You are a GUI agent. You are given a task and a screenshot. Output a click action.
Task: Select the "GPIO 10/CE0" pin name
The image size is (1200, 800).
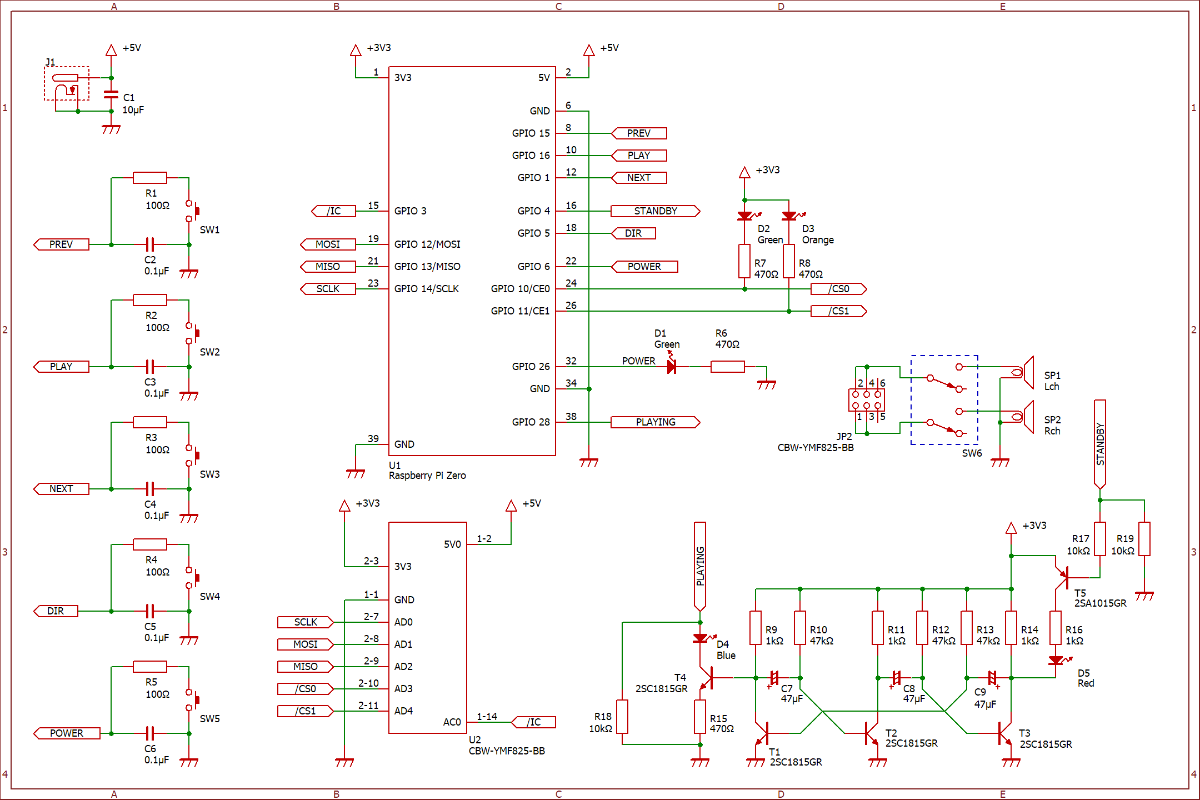520,289
